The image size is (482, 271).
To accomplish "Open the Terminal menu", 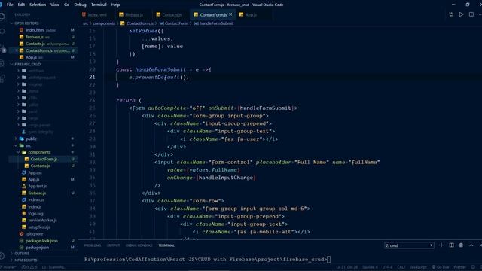I will (99, 5).
